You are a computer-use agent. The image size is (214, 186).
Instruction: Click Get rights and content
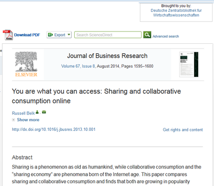[183, 130]
